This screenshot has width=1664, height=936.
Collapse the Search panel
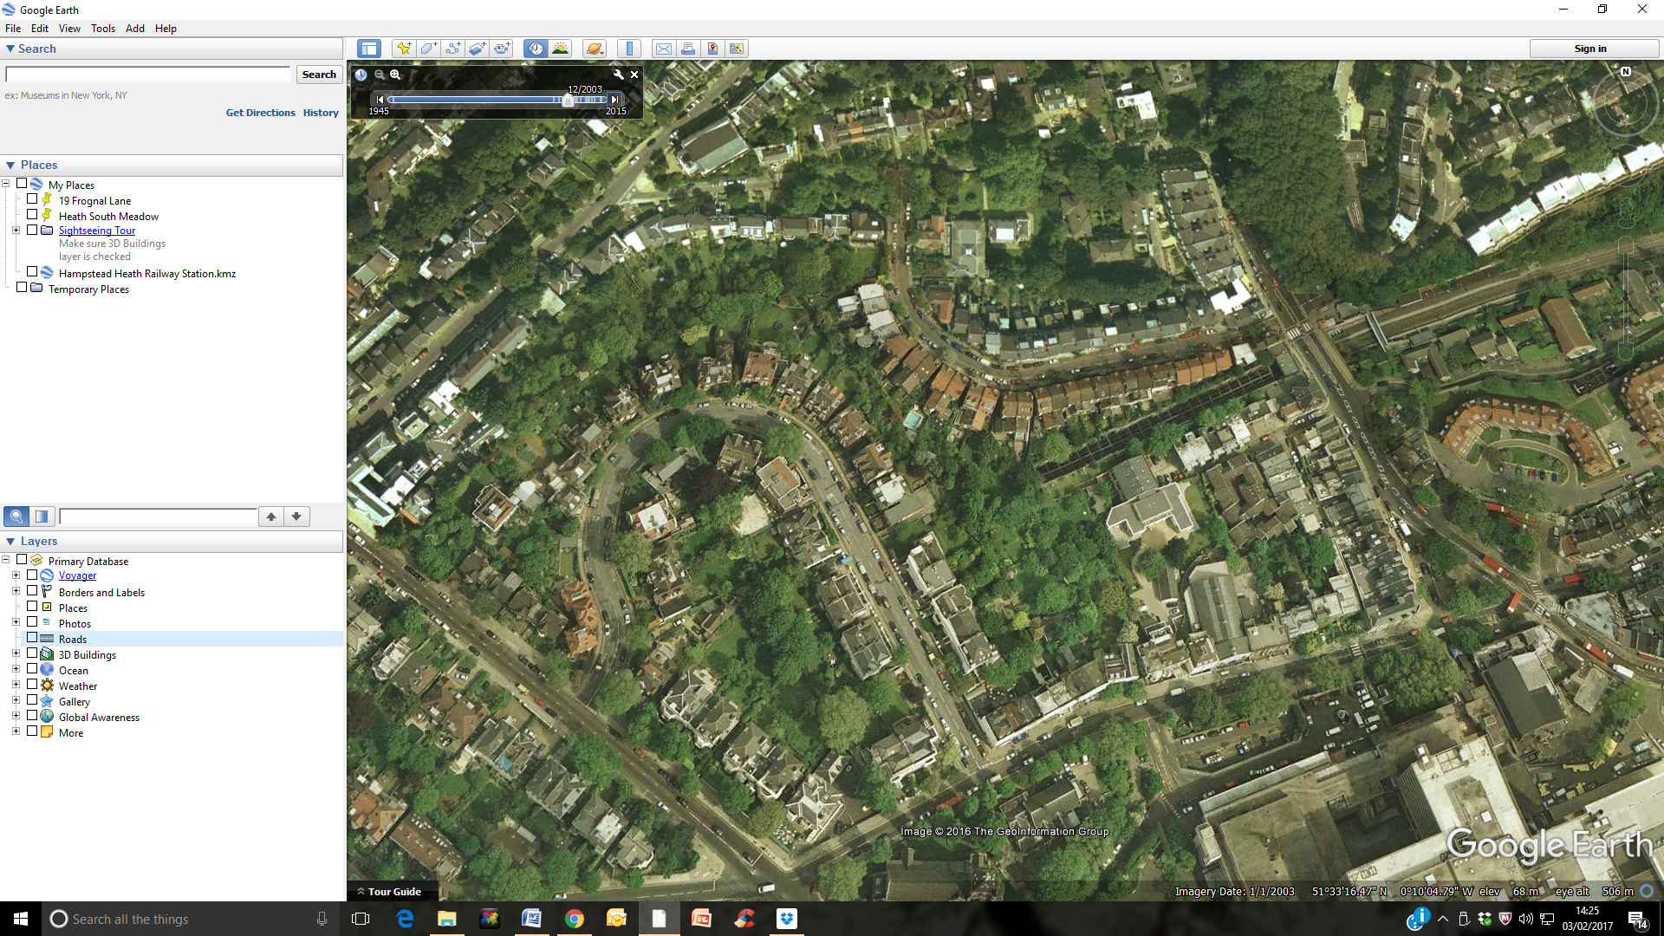coord(10,49)
